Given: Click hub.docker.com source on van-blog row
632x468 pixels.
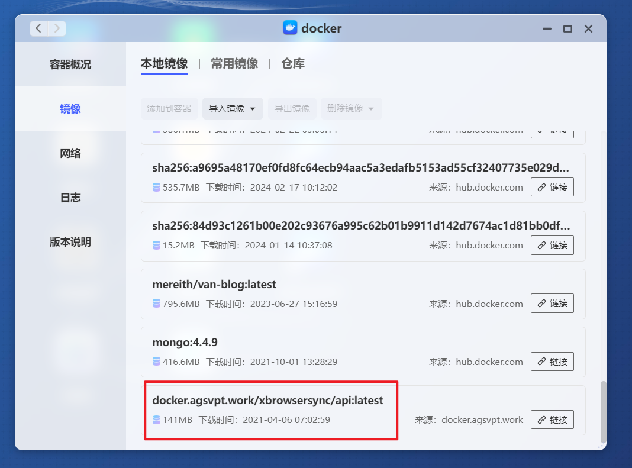Looking at the screenshot, I should [489, 304].
